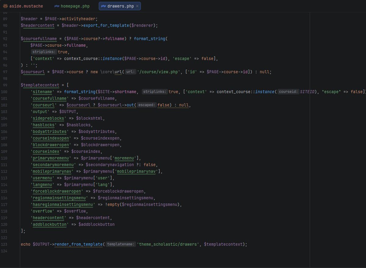Viewport: 366px width, 268px height.
Task: Click the 'hasregionmainsettingsmenu' array key
Action: click(63, 204)
